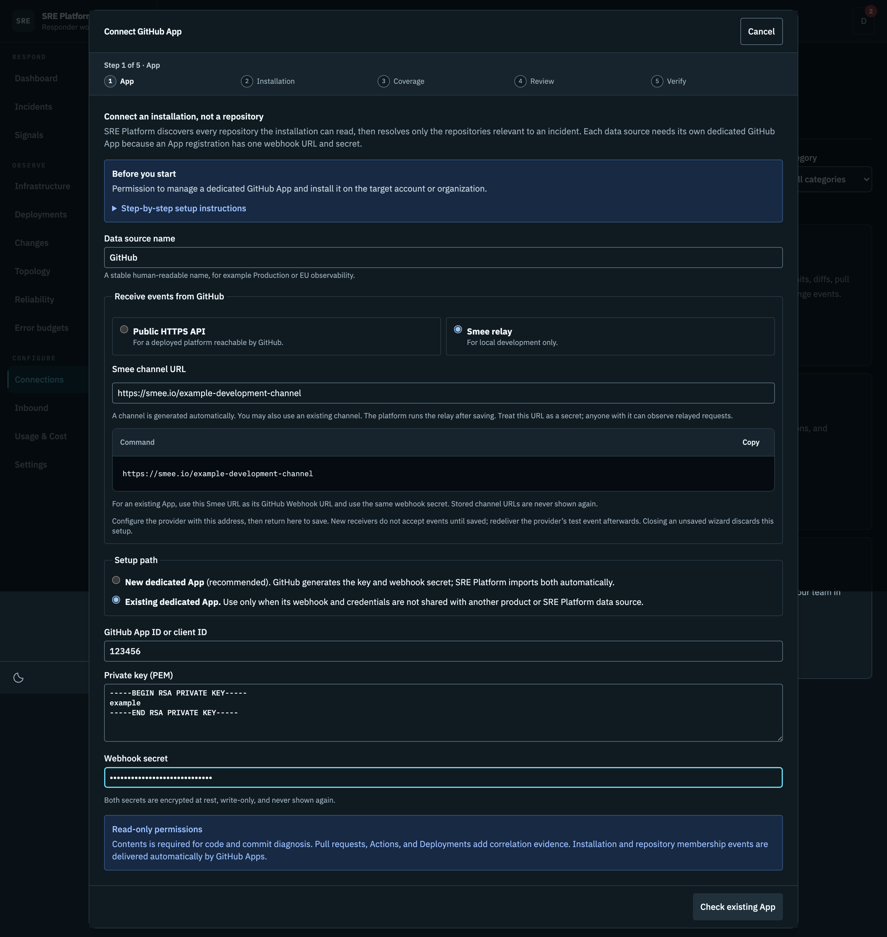
Task: Click 'Review' step label
Action: click(542, 81)
